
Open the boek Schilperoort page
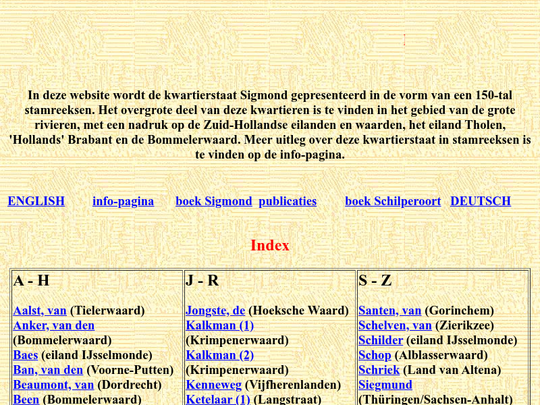pyautogui.click(x=392, y=201)
